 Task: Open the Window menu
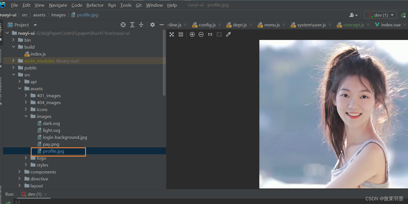[x=154, y=5]
